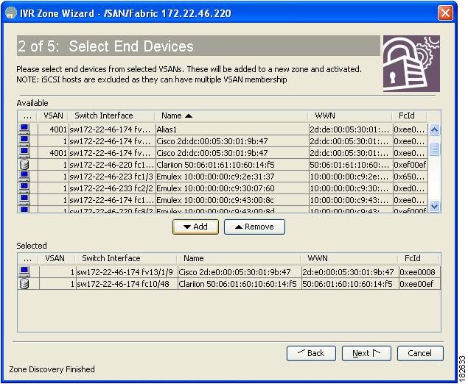Click the Selected table FcId column header
468x384 pixels.
click(x=419, y=258)
